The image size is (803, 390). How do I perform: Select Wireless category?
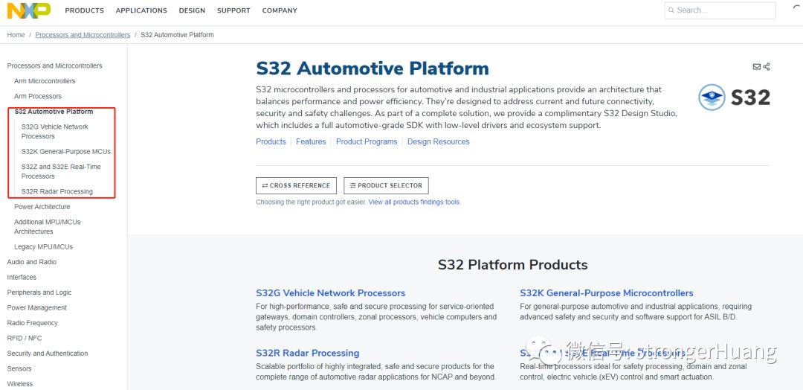[20, 384]
